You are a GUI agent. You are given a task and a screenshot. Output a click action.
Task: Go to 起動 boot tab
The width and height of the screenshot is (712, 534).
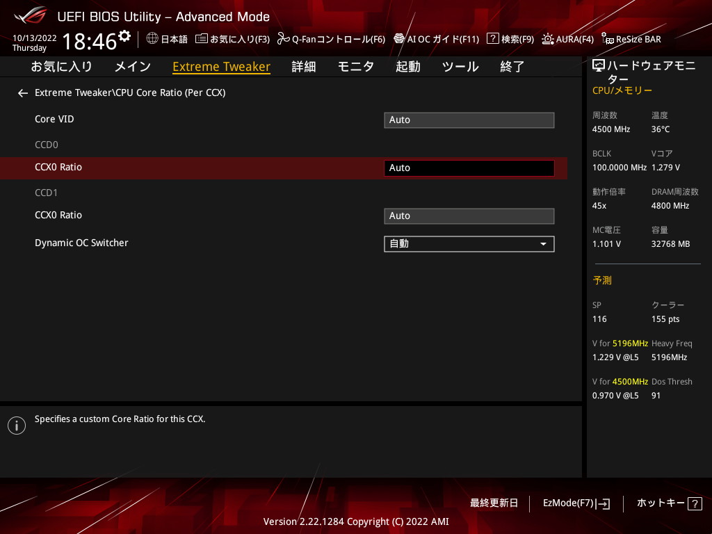pos(407,67)
